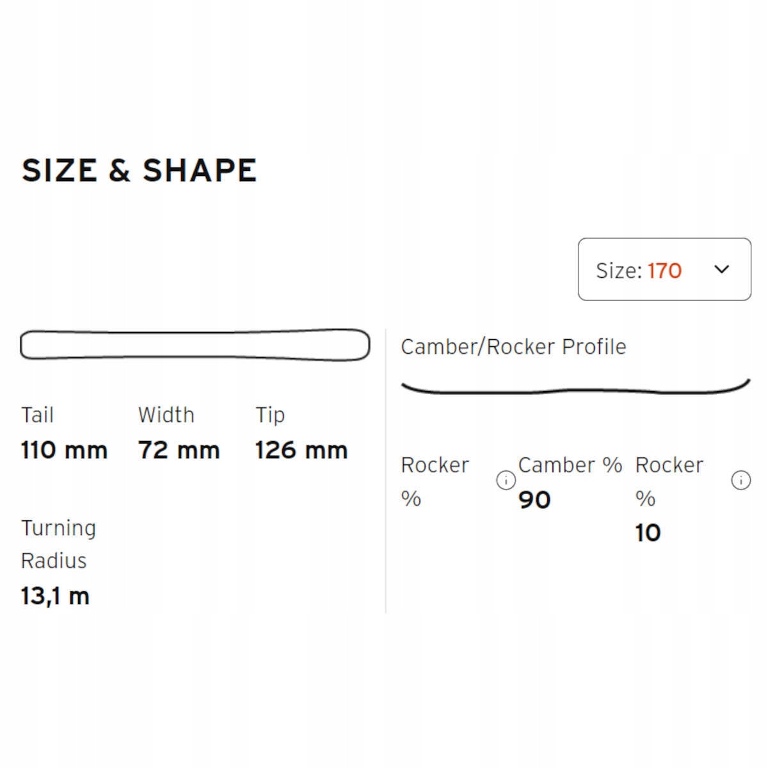Screen dimensions: 768x768
Task: Select the 126 mm tip value
Action: click(x=301, y=450)
